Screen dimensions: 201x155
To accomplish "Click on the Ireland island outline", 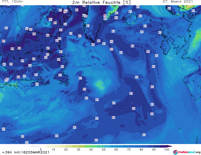I will coord(166,47).
